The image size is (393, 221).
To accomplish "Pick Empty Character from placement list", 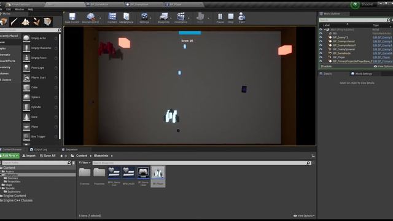I will tap(40, 48).
